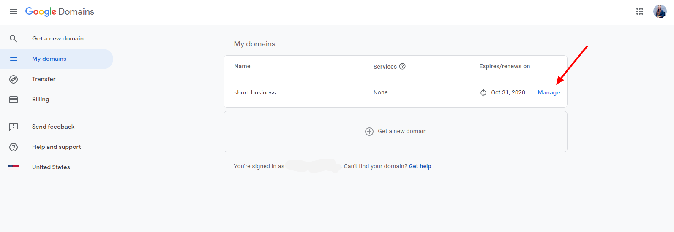Click the Get help link
This screenshot has width=674, height=232.
[420, 166]
